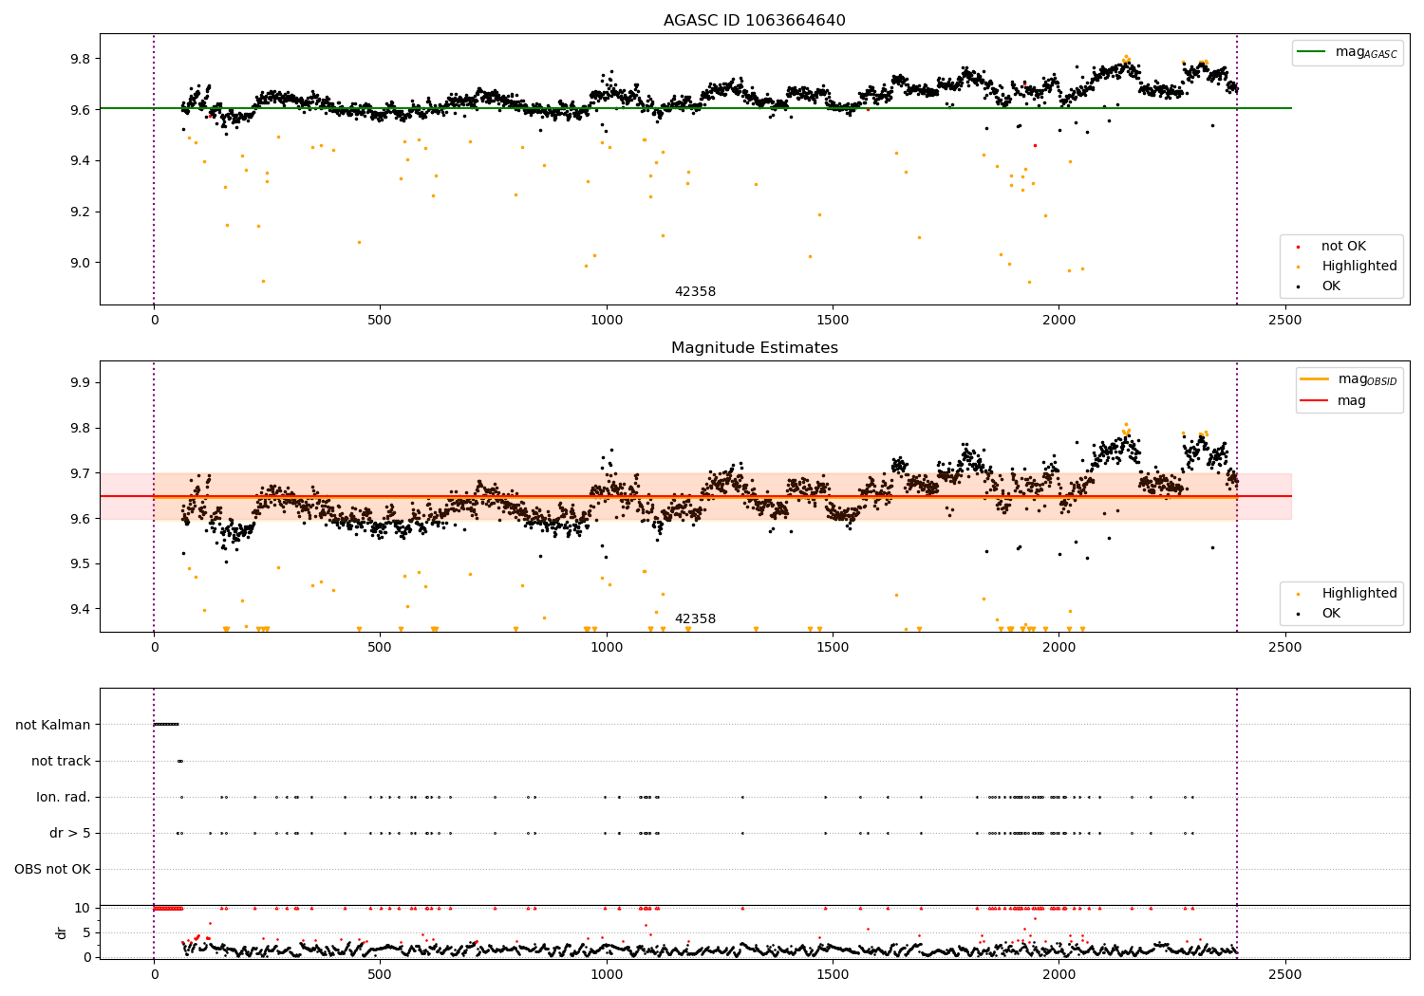The image size is (1424, 996).
Task: Click y-axis tick '9.2' in top plot
Action: coord(80,212)
